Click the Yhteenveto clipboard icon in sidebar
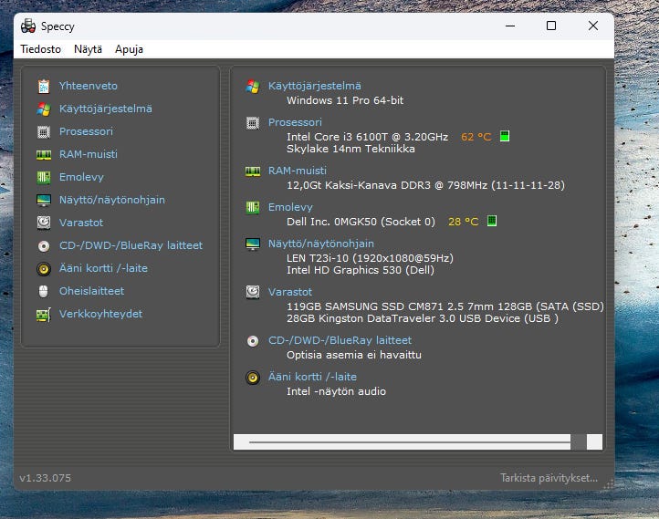Image resolution: width=659 pixels, height=519 pixels. coord(43,86)
